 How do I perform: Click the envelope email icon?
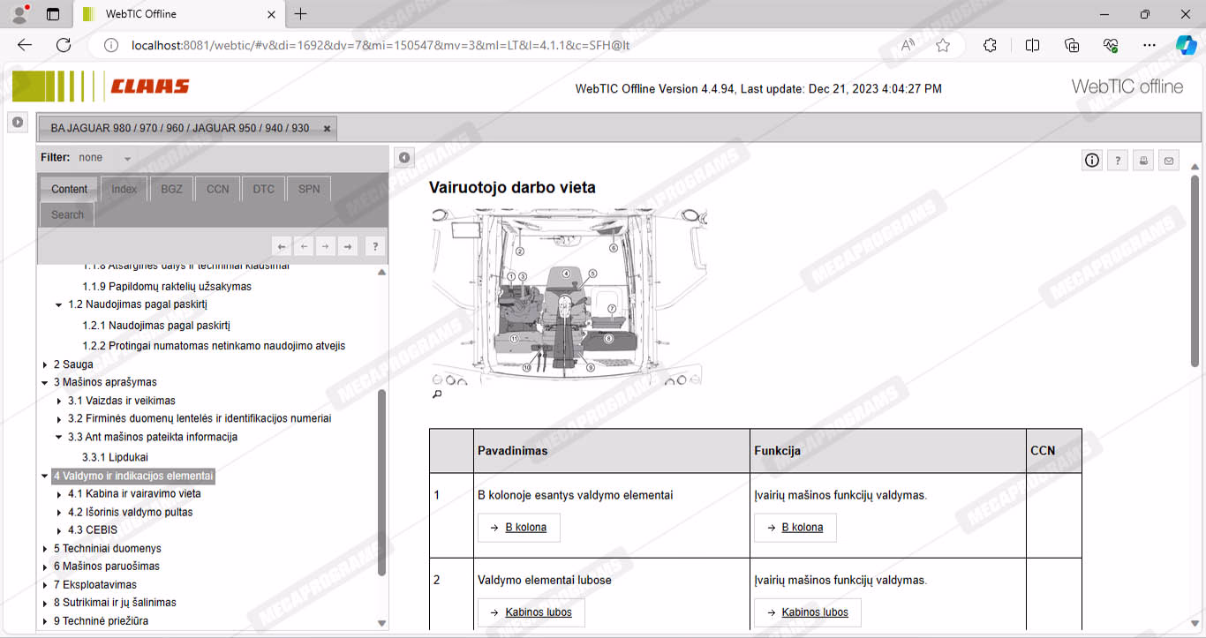[x=1169, y=160]
